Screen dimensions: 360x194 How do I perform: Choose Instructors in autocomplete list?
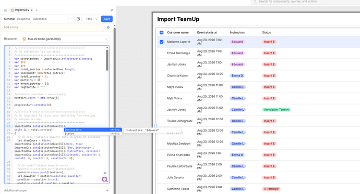pyautogui.click(x=93, y=130)
